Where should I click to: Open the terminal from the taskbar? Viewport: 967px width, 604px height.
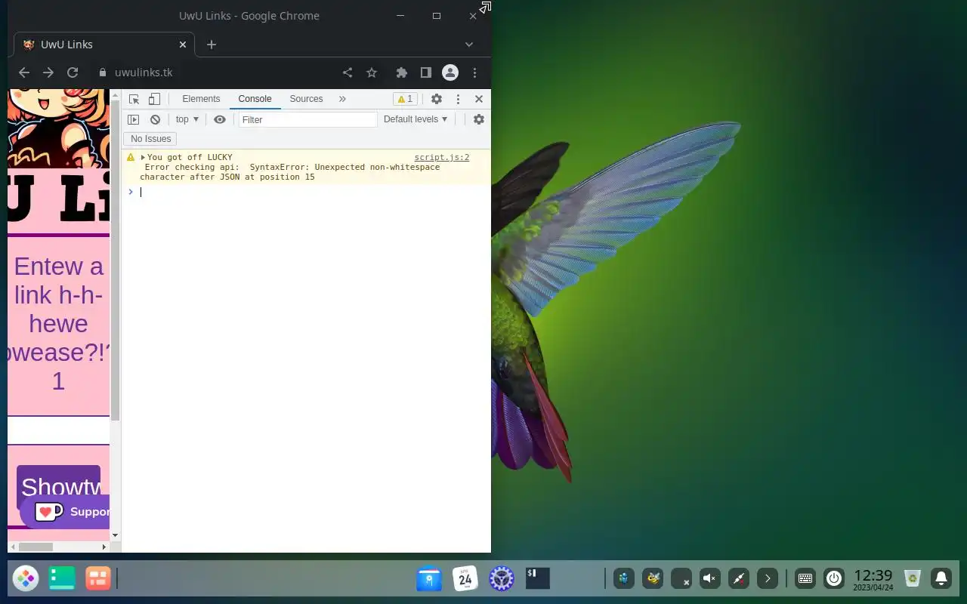(537, 578)
